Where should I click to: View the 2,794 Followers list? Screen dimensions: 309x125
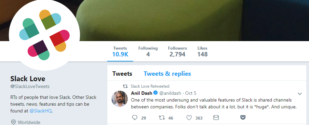(177, 52)
